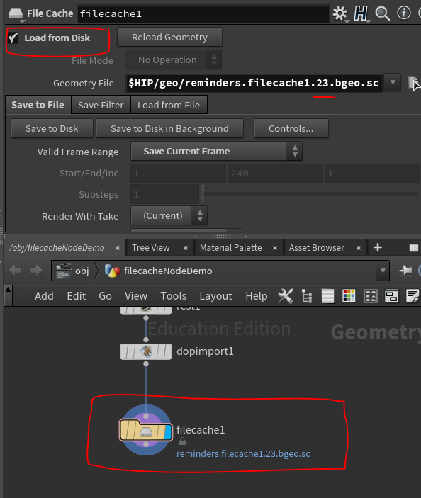
Task: Open the node info icon
Action: click(x=404, y=13)
